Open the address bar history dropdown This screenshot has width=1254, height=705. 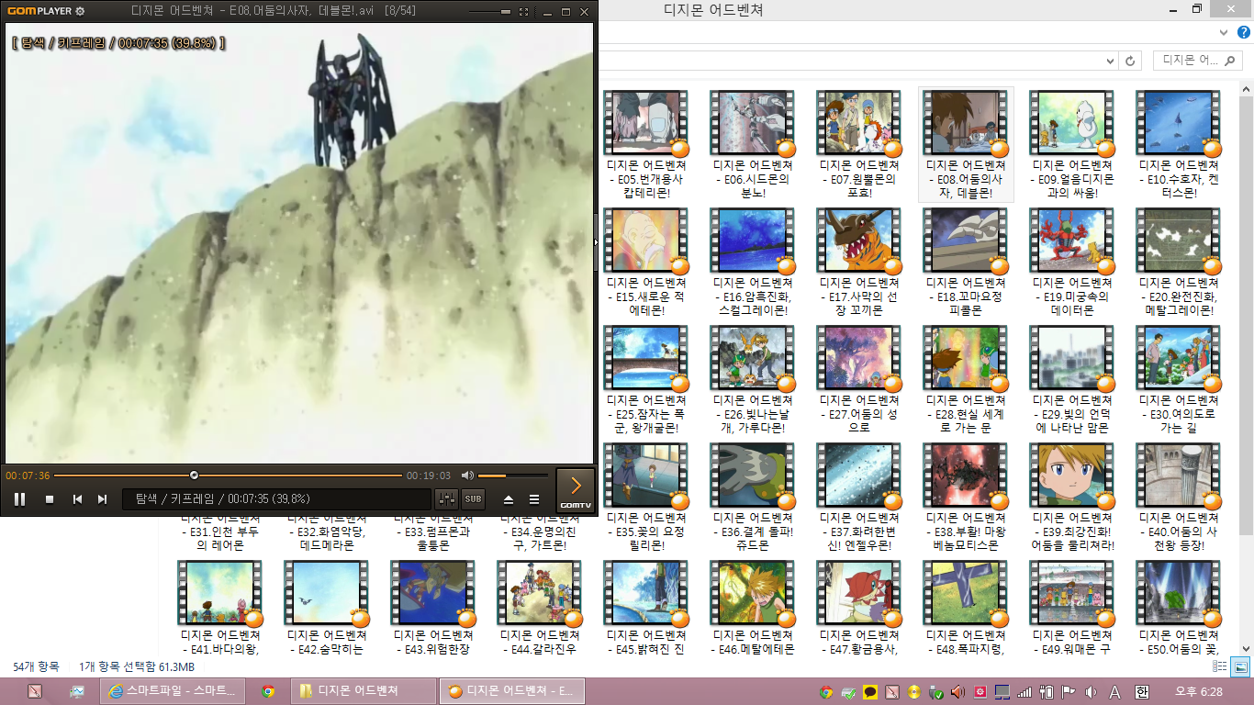click(x=1111, y=61)
